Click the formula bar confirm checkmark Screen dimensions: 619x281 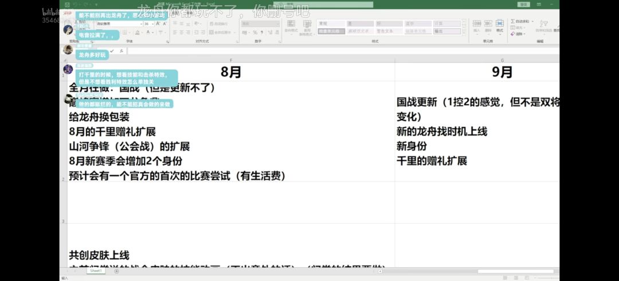[x=112, y=51]
